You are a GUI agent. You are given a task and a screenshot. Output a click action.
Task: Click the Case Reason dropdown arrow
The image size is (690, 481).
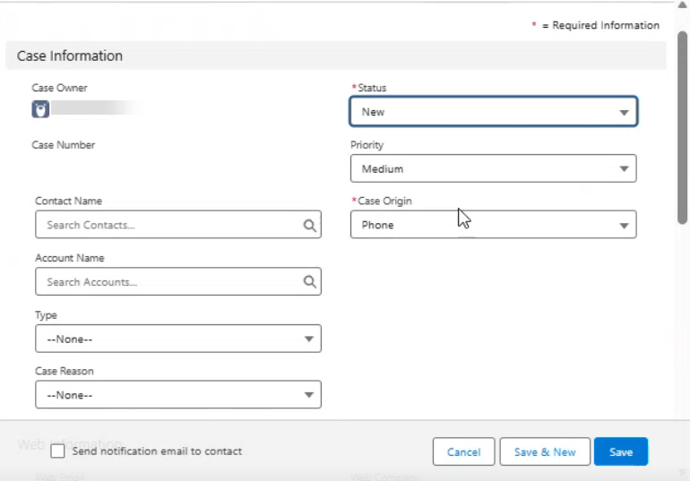pyautogui.click(x=309, y=395)
